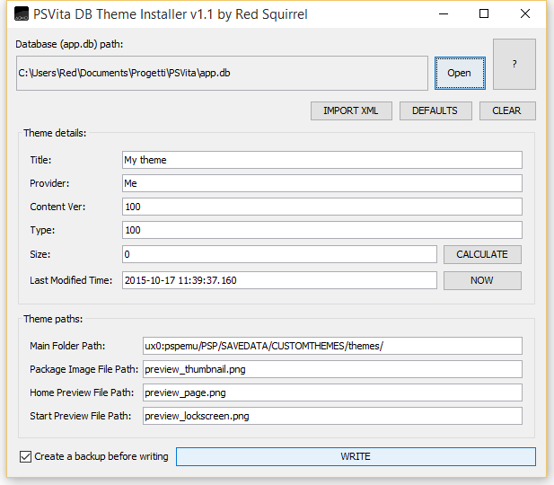554x485 pixels.
Task: Click the IMPORT XML button
Action: click(351, 110)
